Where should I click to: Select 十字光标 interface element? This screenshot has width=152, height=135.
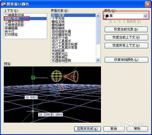pos(73,19)
